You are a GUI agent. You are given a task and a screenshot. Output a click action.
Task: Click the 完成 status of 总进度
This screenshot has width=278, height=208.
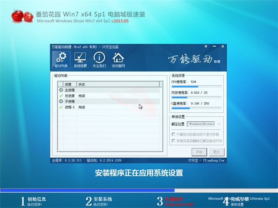click(82, 96)
